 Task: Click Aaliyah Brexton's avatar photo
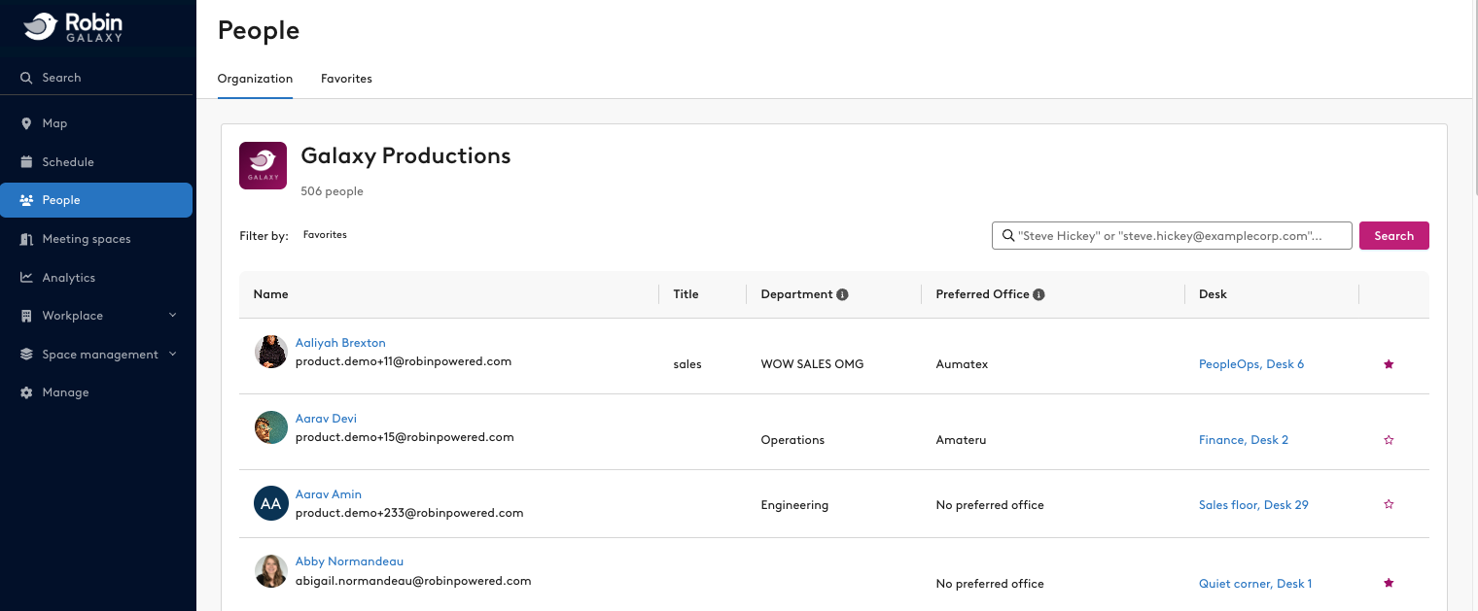(271, 352)
